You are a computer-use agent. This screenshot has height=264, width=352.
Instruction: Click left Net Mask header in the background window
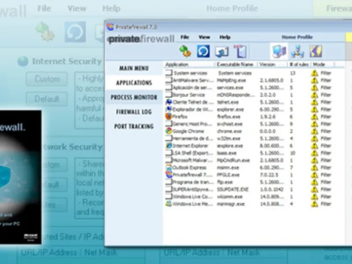[x=101, y=253]
